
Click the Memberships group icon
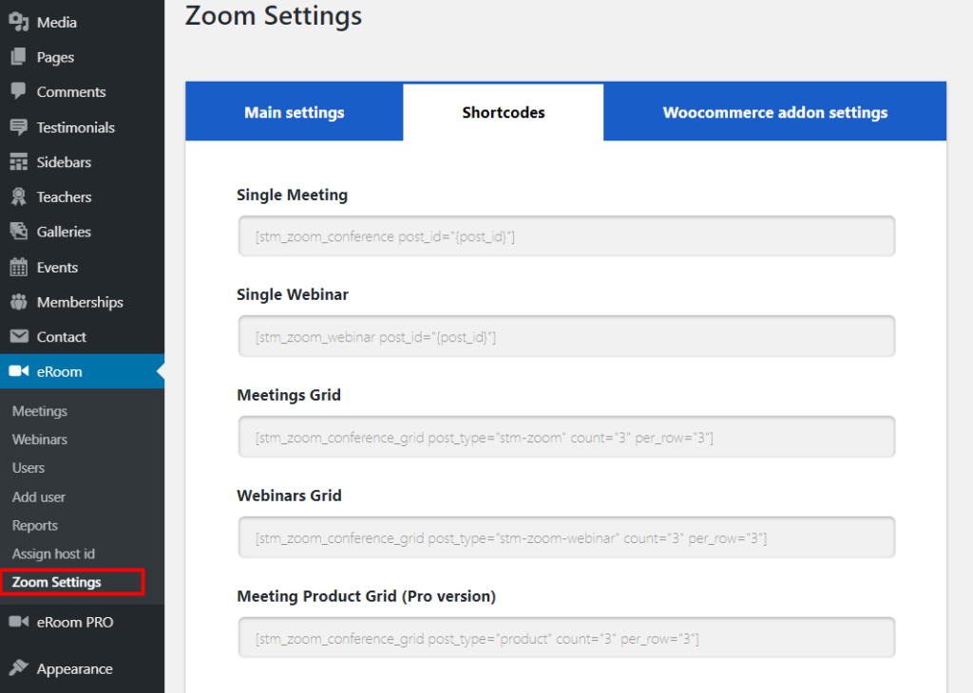[x=18, y=302]
